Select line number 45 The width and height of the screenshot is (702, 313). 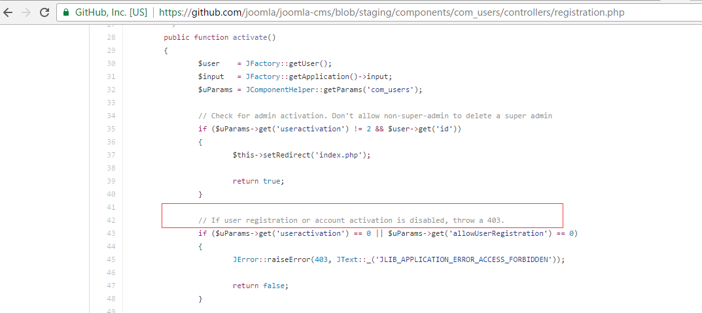pyautogui.click(x=111, y=259)
